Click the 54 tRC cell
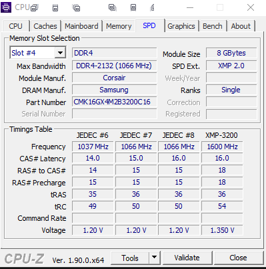Image resolution: width=266 pixels, height=269 pixels. (222, 206)
